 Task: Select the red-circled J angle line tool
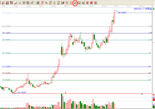[x=75, y=3]
